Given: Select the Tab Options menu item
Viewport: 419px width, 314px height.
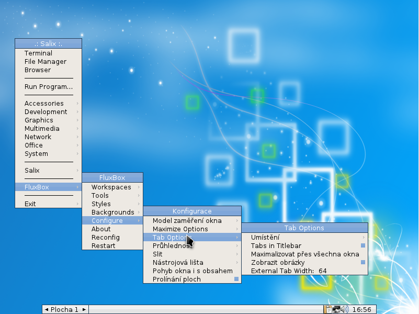Looking at the screenshot, I should 192,237.
